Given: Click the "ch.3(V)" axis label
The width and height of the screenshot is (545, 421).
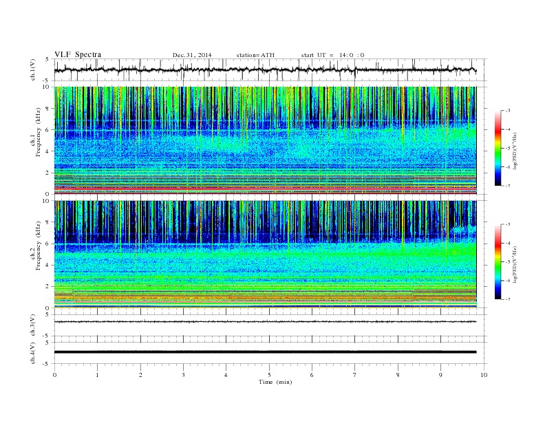Looking at the screenshot, I should (33, 325).
